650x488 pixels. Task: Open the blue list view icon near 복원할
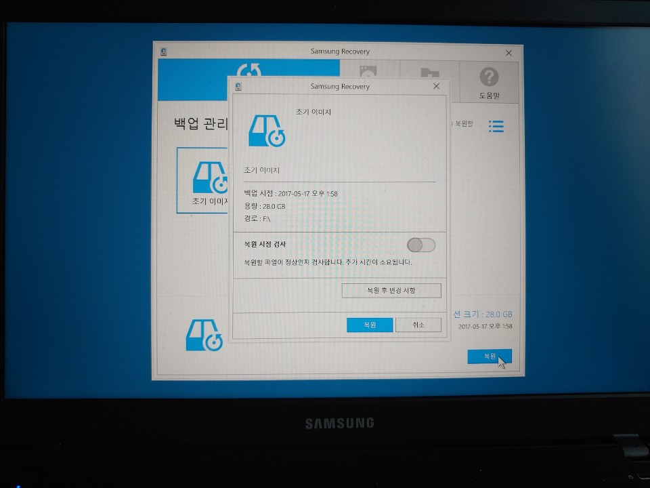pyautogui.click(x=497, y=126)
